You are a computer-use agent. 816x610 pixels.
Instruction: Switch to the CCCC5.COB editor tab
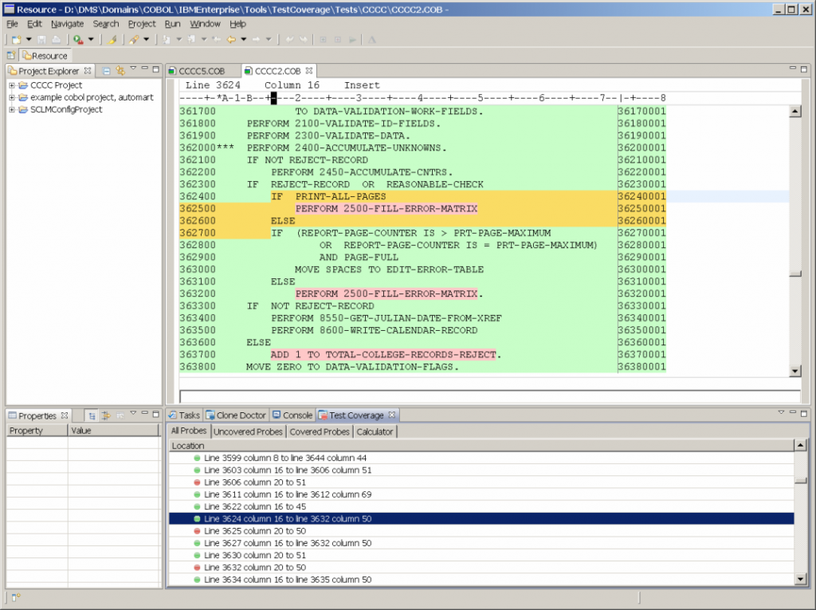click(202, 70)
